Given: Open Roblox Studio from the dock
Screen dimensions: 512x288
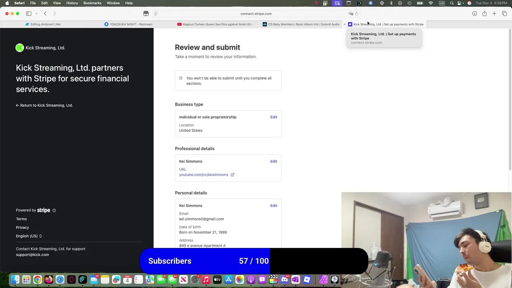Looking at the screenshot, I should click(x=307, y=280).
